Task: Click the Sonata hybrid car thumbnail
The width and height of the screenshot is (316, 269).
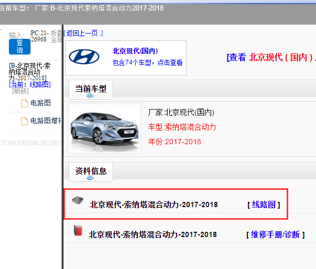Action: (104, 128)
